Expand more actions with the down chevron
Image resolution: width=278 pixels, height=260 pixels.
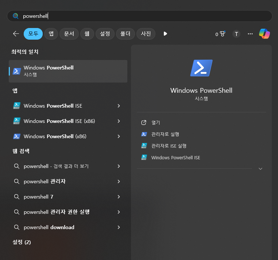pyautogui.click(x=260, y=169)
